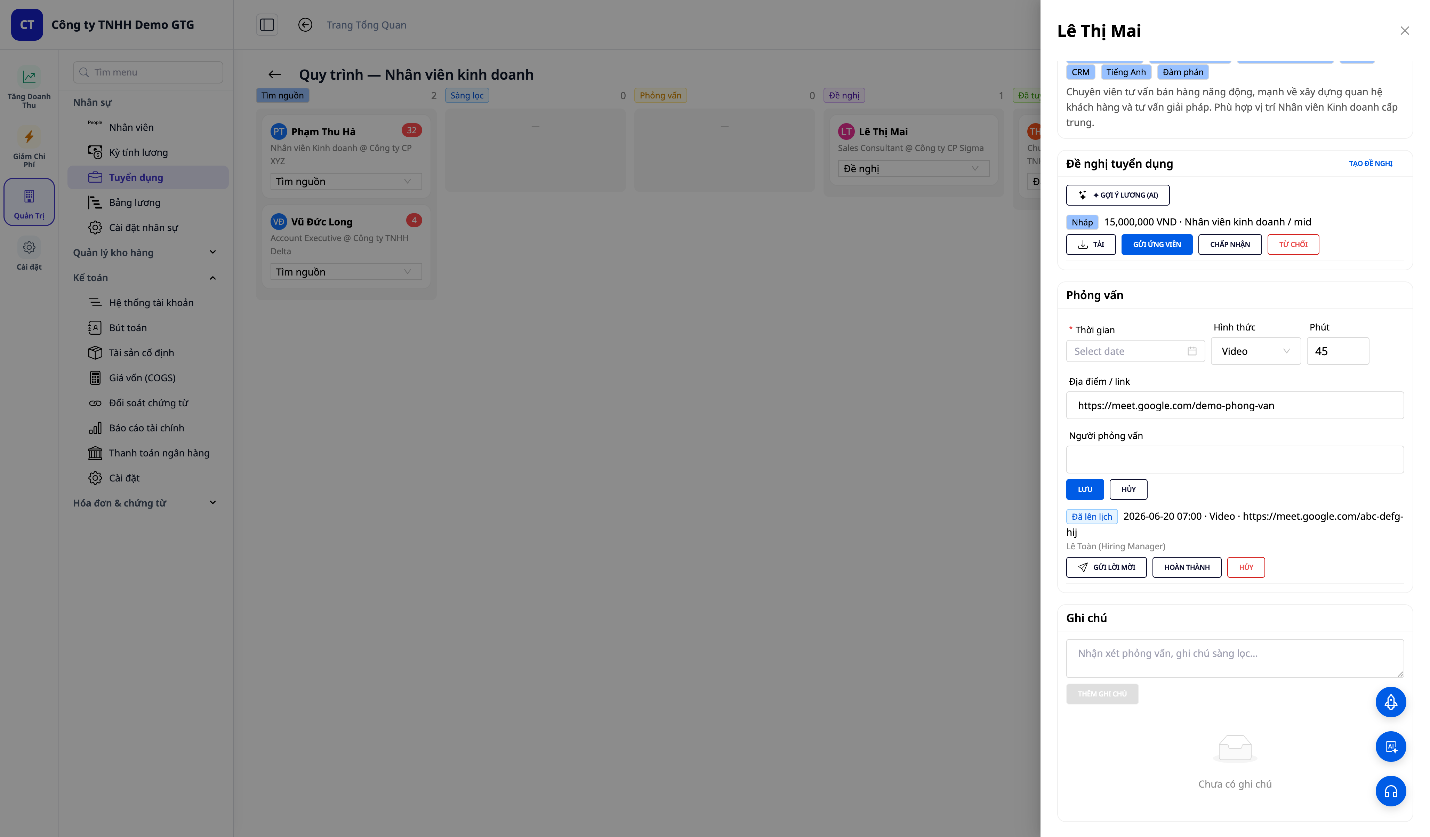Click the rocket floating action button
Image resolution: width=1430 pixels, height=837 pixels.
[x=1390, y=702]
